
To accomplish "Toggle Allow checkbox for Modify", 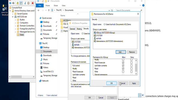I will coord(123,60).
